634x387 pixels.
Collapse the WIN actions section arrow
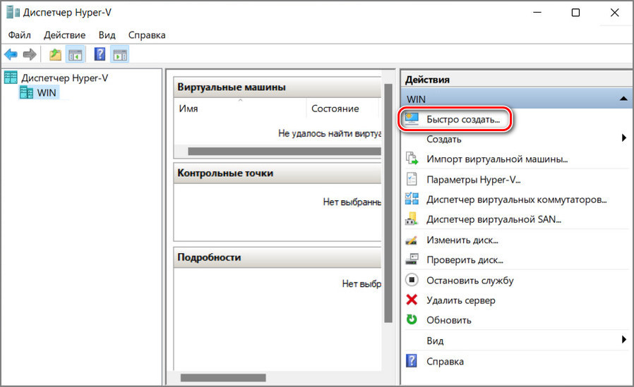pyautogui.click(x=623, y=99)
